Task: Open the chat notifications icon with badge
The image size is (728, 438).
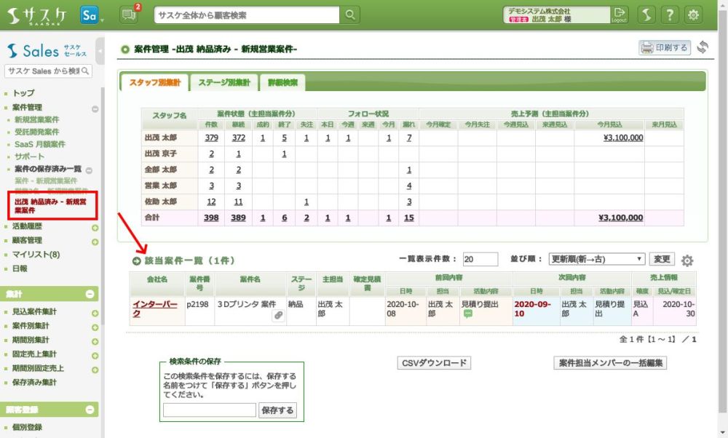Action: tap(129, 15)
